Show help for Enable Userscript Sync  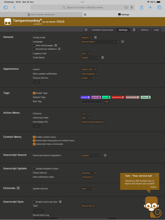[x=60, y=202]
